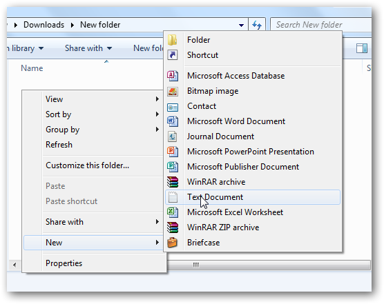The image size is (384, 304).
Task: Open the Group by submenu
Action: click(x=93, y=130)
